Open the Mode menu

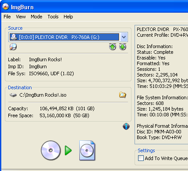tap(36, 17)
